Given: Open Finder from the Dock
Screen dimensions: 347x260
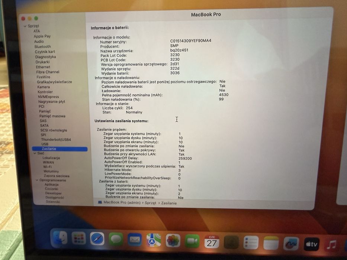Looking at the screenshot, I should click(x=59, y=238).
